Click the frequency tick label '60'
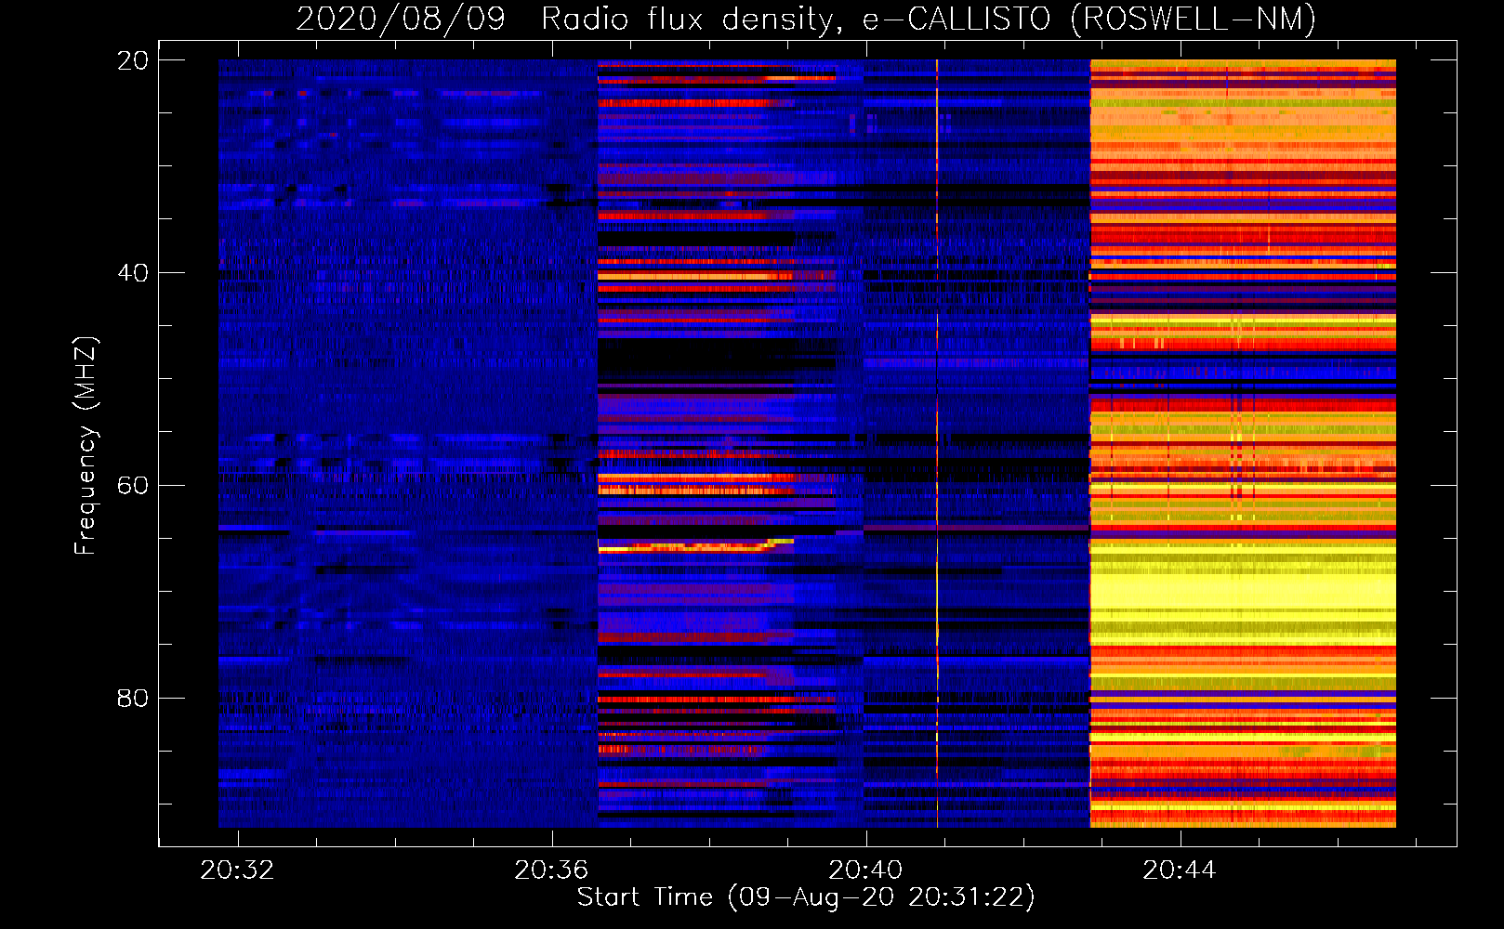Viewport: 1504px width, 929px height. click(133, 485)
